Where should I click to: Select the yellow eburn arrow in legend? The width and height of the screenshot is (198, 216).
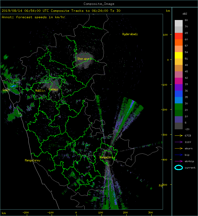(x=179, y=149)
